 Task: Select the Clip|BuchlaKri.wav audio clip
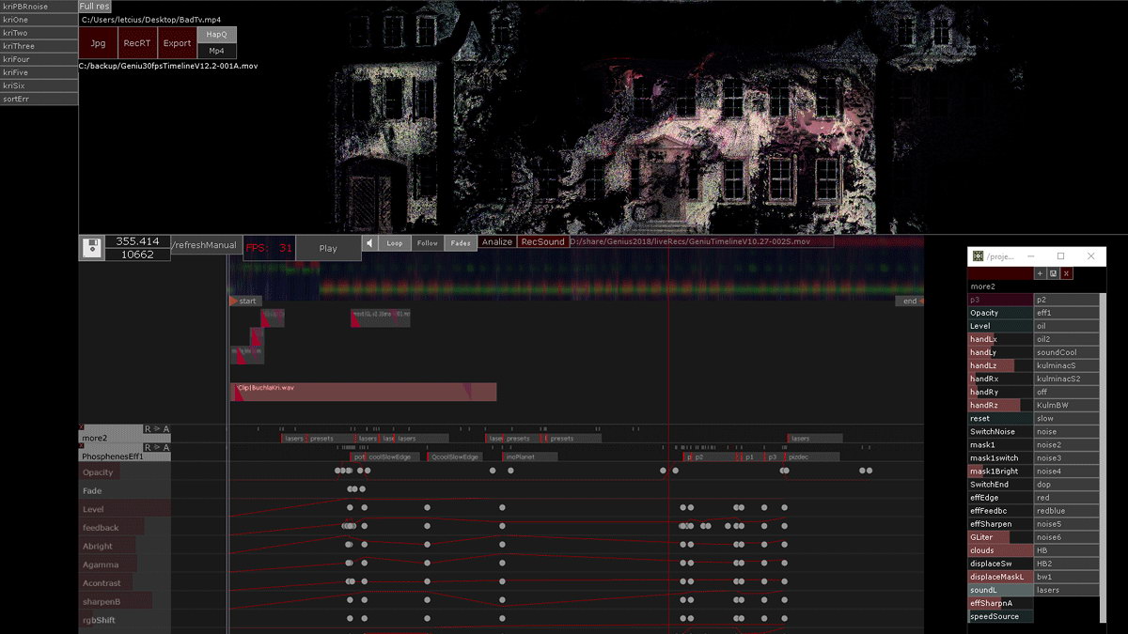[363, 392]
